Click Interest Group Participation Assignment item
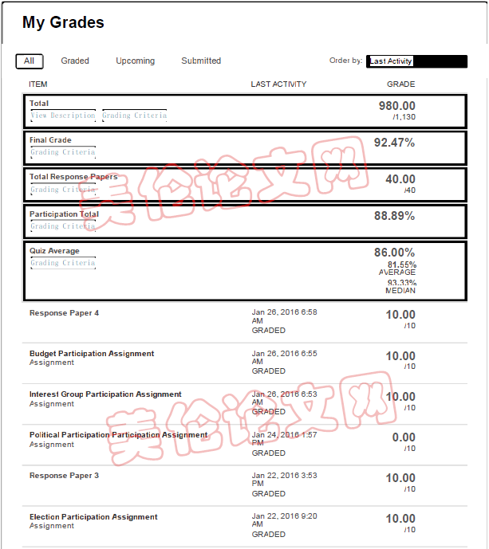 coord(105,394)
